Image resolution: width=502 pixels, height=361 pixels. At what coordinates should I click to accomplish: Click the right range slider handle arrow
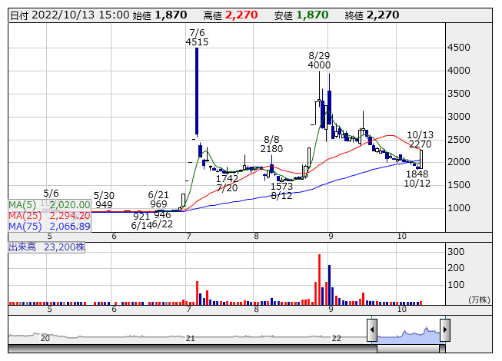point(444,330)
